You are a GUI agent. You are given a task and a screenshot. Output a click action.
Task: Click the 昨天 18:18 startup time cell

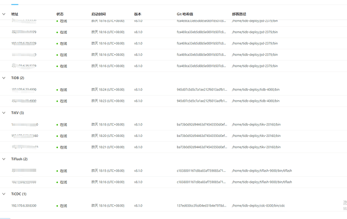click(x=108, y=124)
